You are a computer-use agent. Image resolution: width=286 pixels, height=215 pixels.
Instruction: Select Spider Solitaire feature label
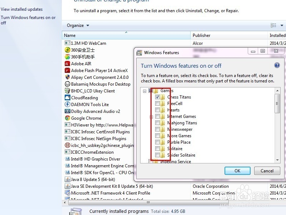(x=181, y=155)
